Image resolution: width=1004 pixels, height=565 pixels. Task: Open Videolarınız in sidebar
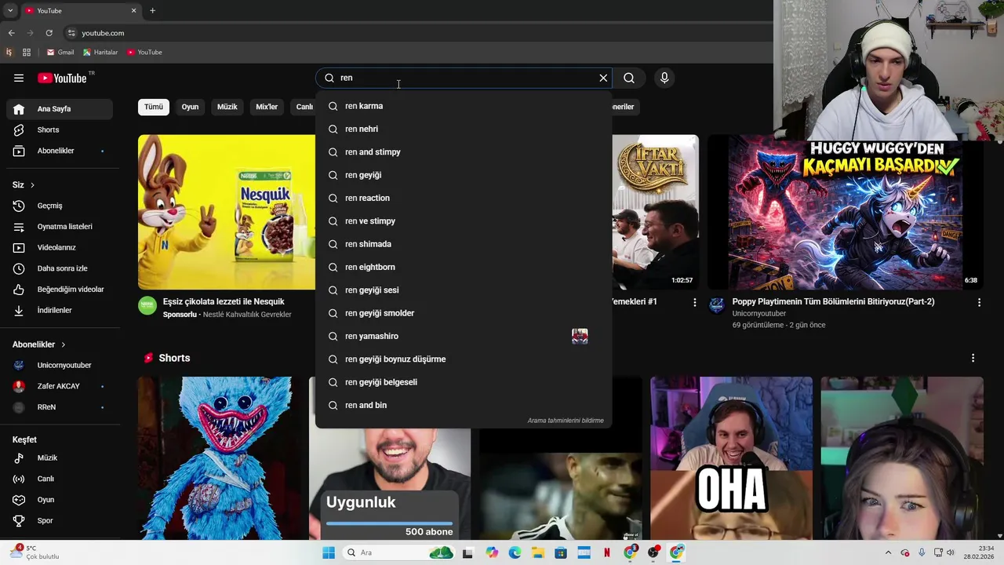pyautogui.click(x=60, y=247)
